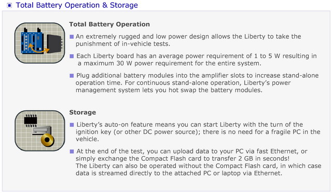Select the 'Total Battery Operation & Storage' heading
This screenshot has width=332, height=193.
tap(77, 5)
